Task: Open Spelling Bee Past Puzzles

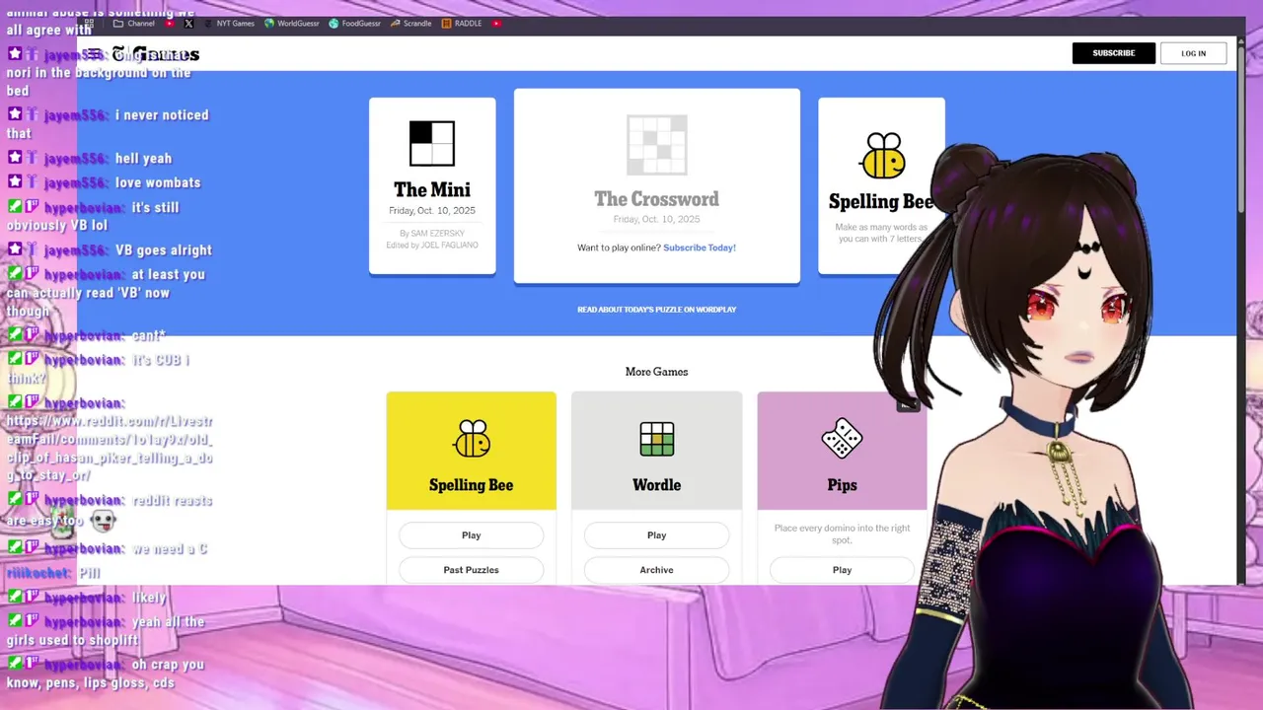Action: 471,570
